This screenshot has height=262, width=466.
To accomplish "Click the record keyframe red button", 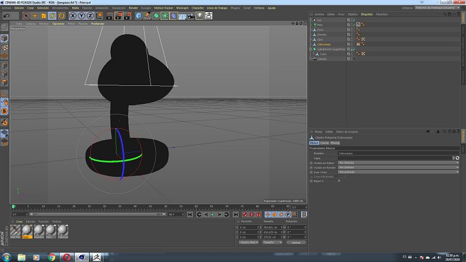I will 245,214.
